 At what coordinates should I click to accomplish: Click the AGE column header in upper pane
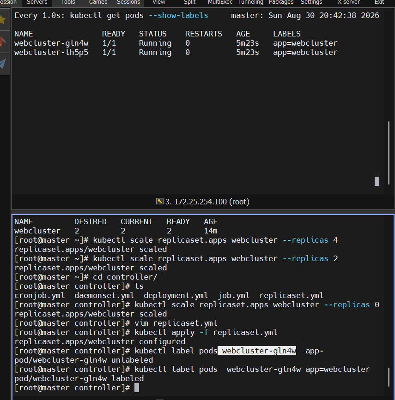(x=243, y=34)
